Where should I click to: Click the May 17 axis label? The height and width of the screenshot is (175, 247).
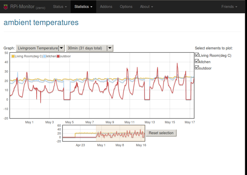pos(189,122)
